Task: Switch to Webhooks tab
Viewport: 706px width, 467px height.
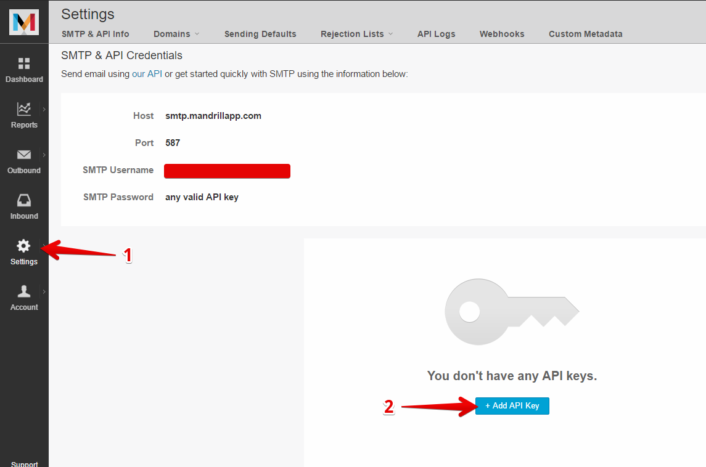Action: [502, 34]
